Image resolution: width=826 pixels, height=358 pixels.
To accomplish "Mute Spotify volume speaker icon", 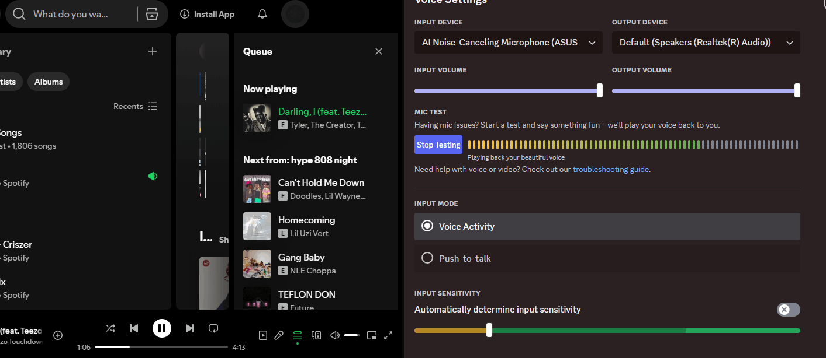I will pyautogui.click(x=335, y=335).
